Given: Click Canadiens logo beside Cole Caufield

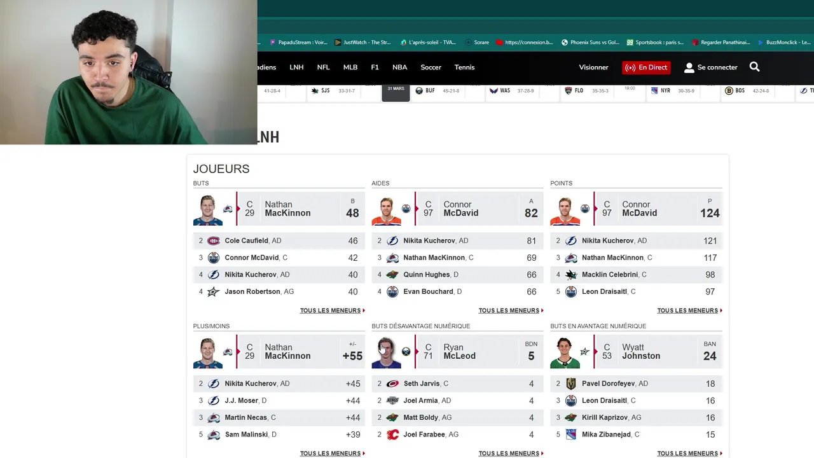Looking at the screenshot, I should [214, 241].
